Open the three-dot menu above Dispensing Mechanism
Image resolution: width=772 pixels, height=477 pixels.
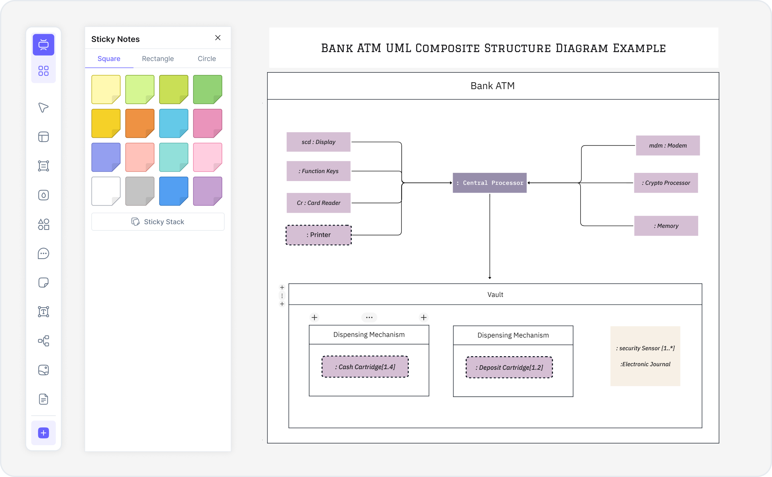(369, 317)
